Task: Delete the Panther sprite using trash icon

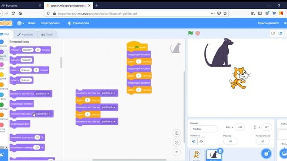Action: (220, 151)
